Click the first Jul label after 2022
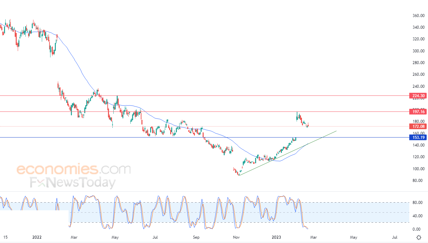This screenshot has height=243, width=428. coord(155,238)
